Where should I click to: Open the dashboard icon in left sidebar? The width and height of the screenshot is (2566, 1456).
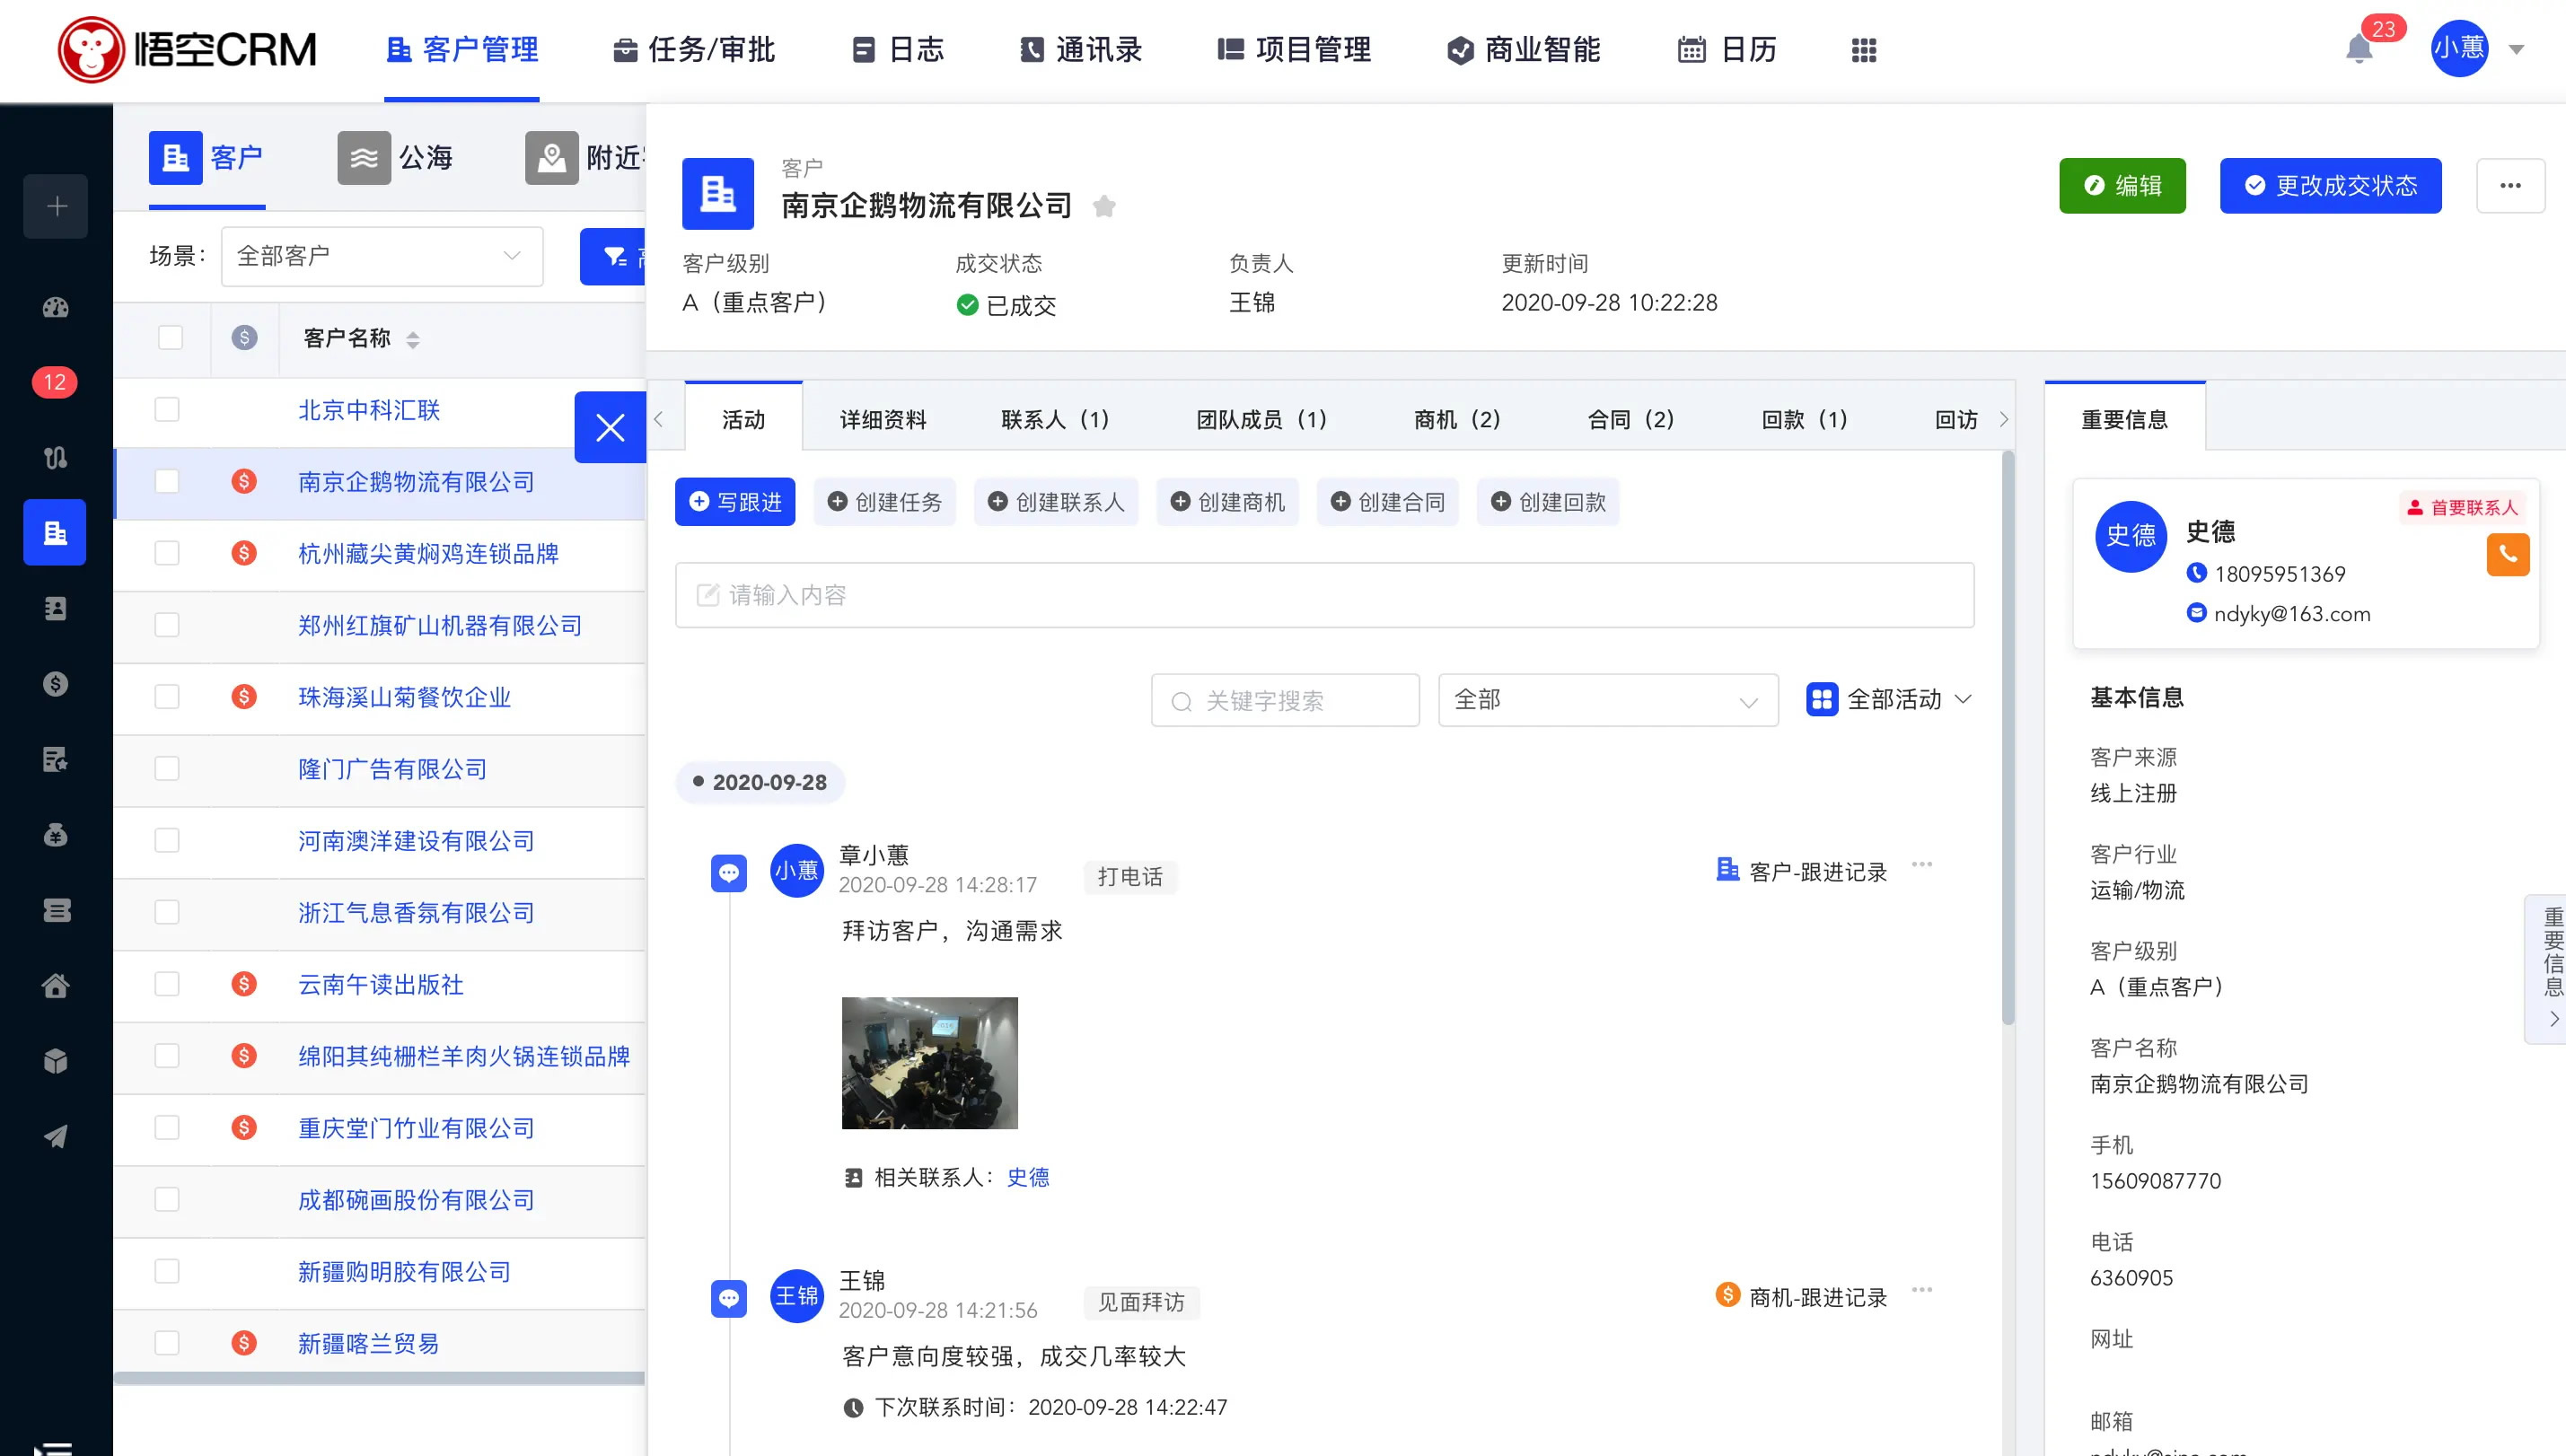tap(55, 308)
